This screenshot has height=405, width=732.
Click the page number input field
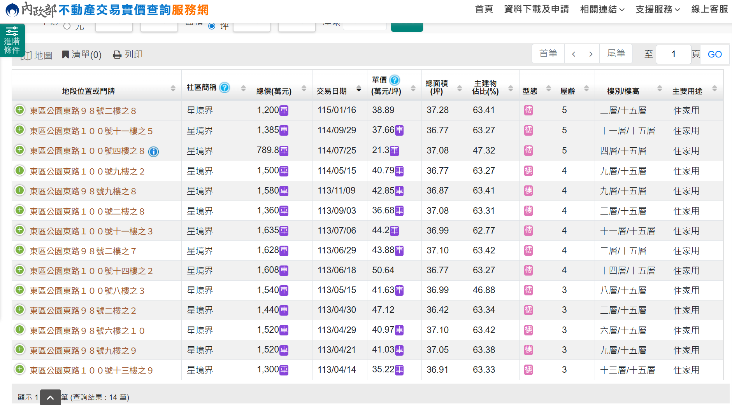tap(673, 54)
